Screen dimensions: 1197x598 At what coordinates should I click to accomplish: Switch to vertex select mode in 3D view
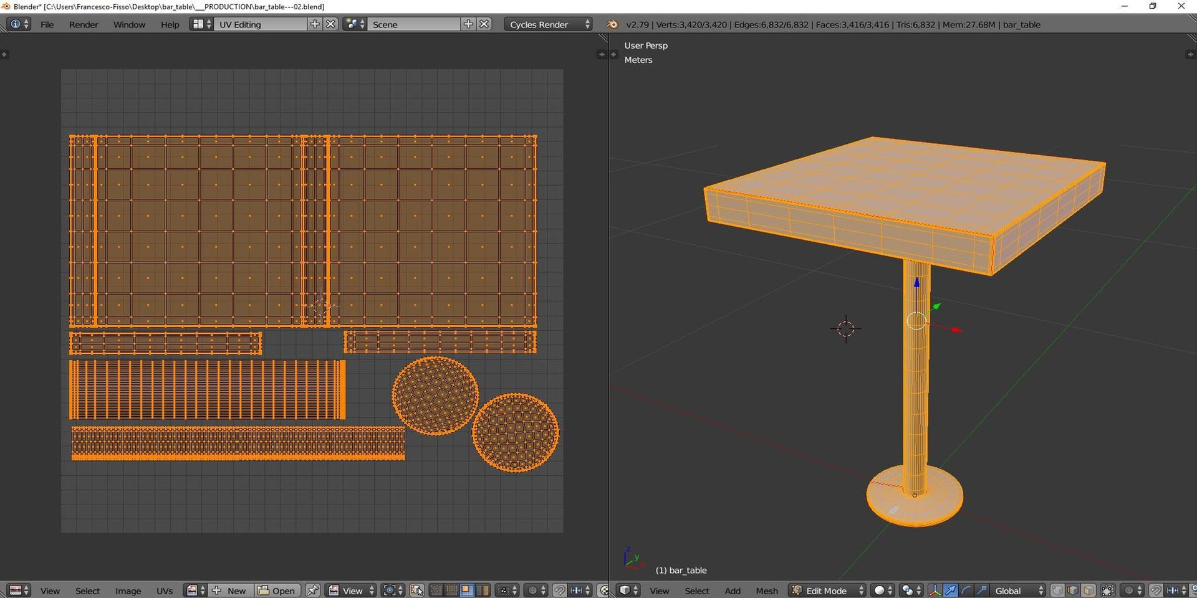[1057, 590]
